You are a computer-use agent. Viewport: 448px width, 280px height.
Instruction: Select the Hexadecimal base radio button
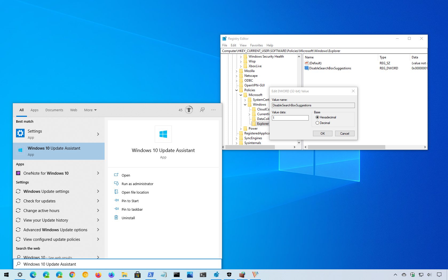pos(318,117)
